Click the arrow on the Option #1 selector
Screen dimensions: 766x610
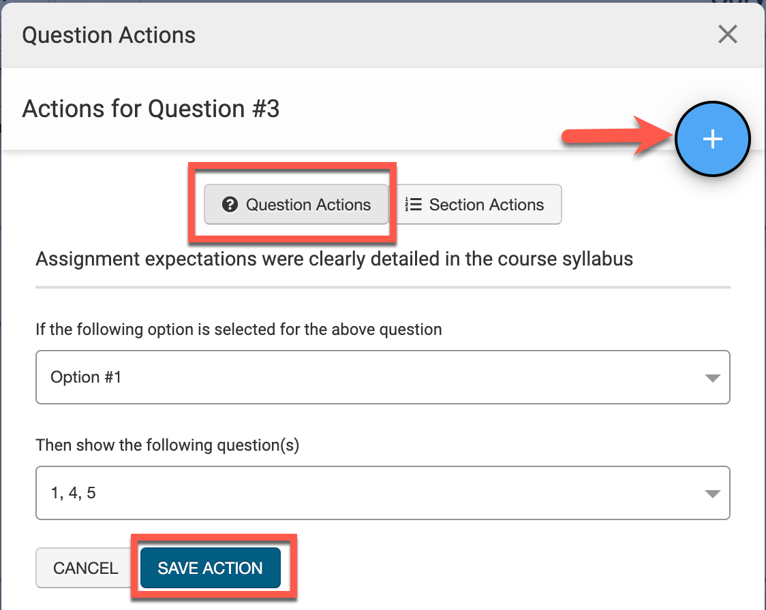712,378
